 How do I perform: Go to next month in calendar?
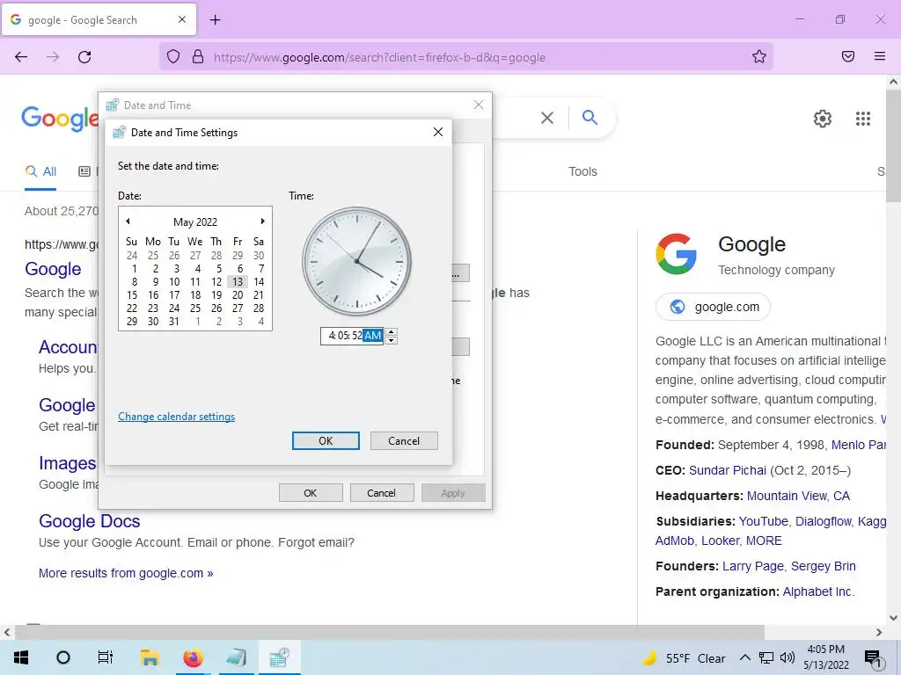[262, 221]
